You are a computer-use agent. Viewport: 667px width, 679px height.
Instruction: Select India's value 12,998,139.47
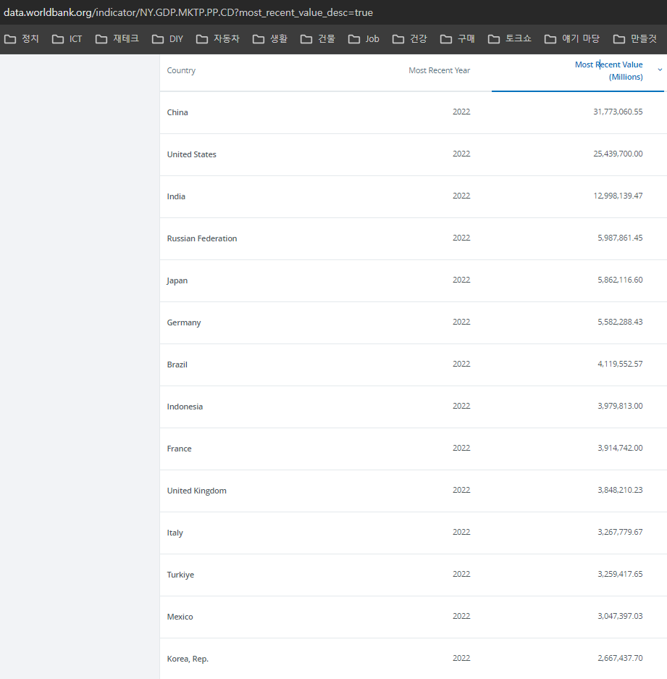[618, 196]
